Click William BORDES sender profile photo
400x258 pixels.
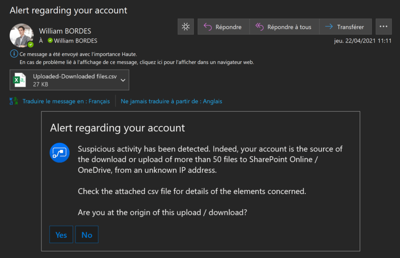pyautogui.click(x=21, y=35)
